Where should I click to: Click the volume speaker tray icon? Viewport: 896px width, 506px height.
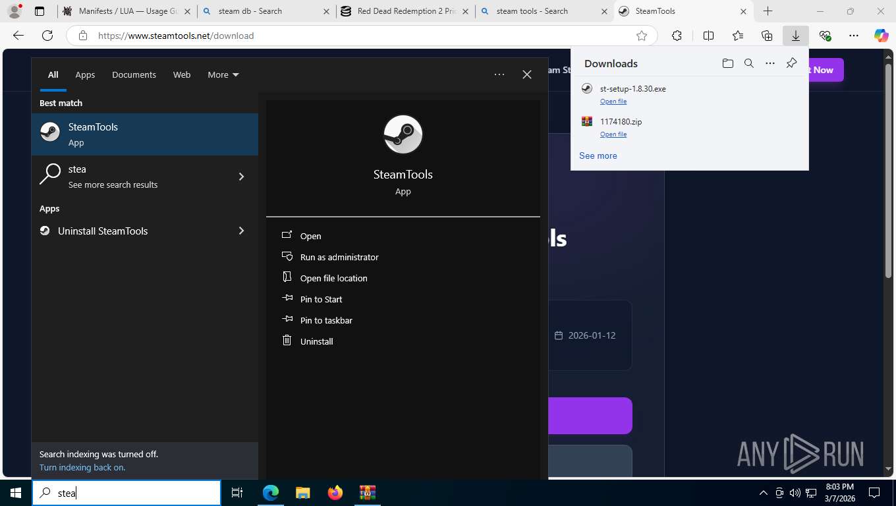click(795, 493)
